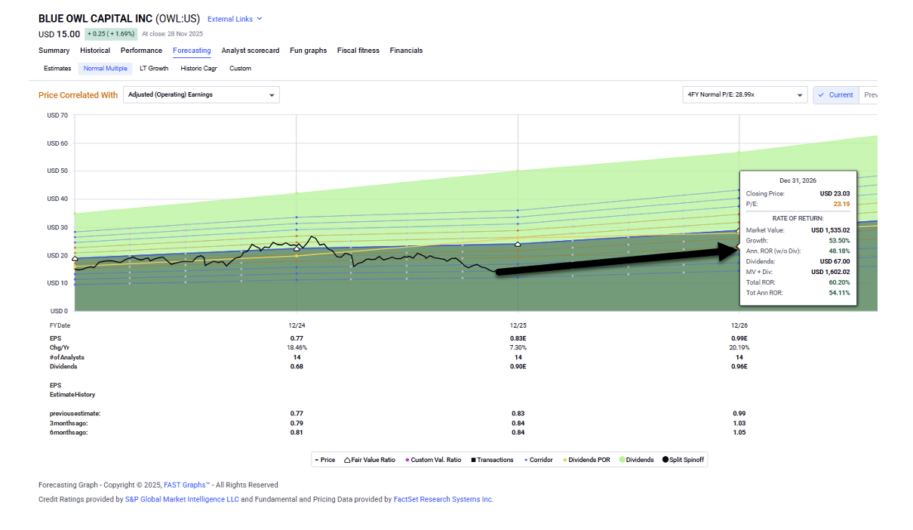Select the LT Growth sub-tab
This screenshot has height=530, width=913.
154,69
